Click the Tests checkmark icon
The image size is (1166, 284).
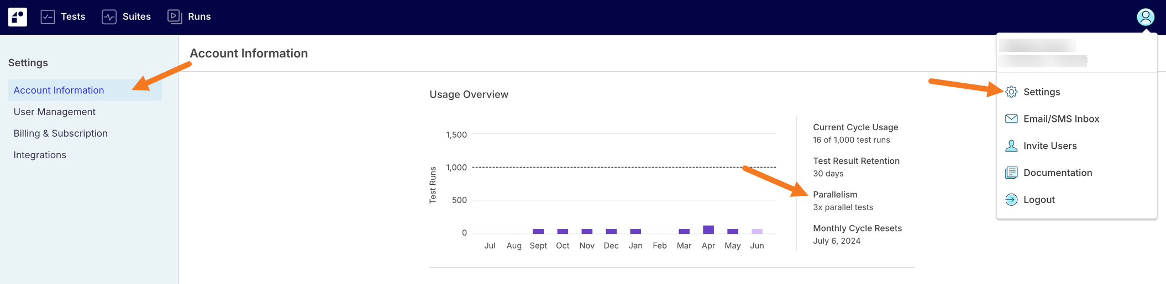[48, 17]
